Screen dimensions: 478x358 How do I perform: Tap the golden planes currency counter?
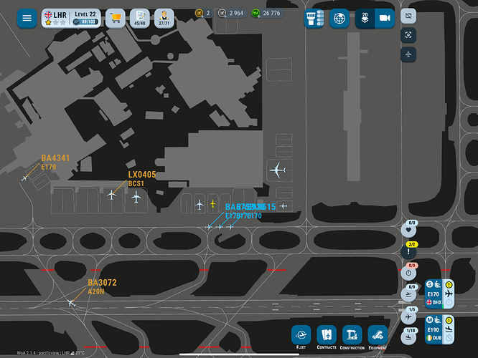click(204, 13)
